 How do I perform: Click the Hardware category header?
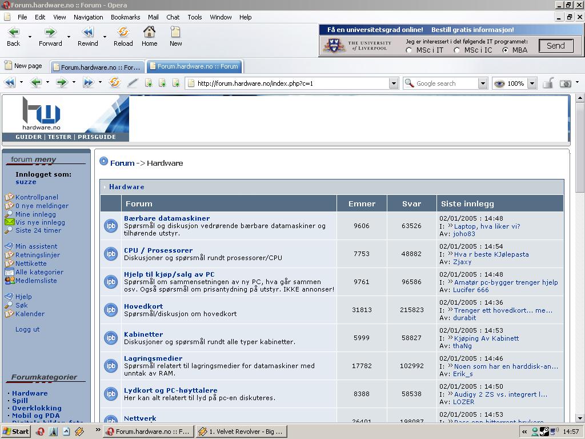pyautogui.click(x=126, y=187)
